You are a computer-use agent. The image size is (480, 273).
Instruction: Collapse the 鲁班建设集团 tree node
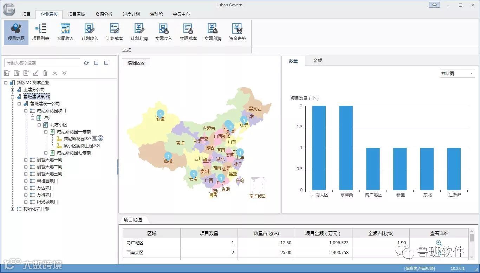click(13, 97)
